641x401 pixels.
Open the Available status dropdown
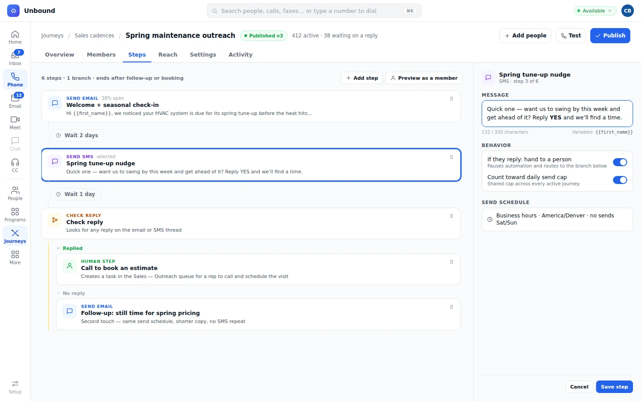coord(595,11)
